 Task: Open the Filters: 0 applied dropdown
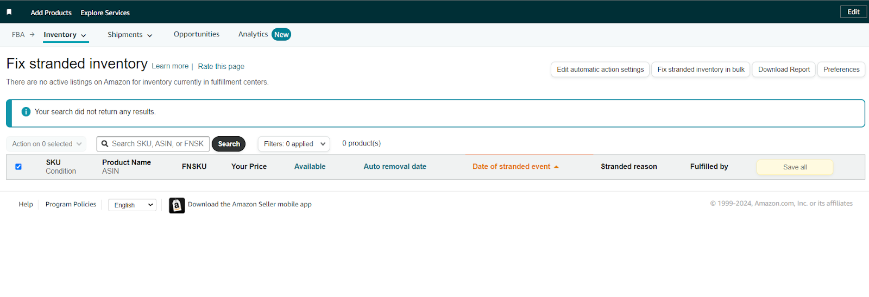pos(294,144)
